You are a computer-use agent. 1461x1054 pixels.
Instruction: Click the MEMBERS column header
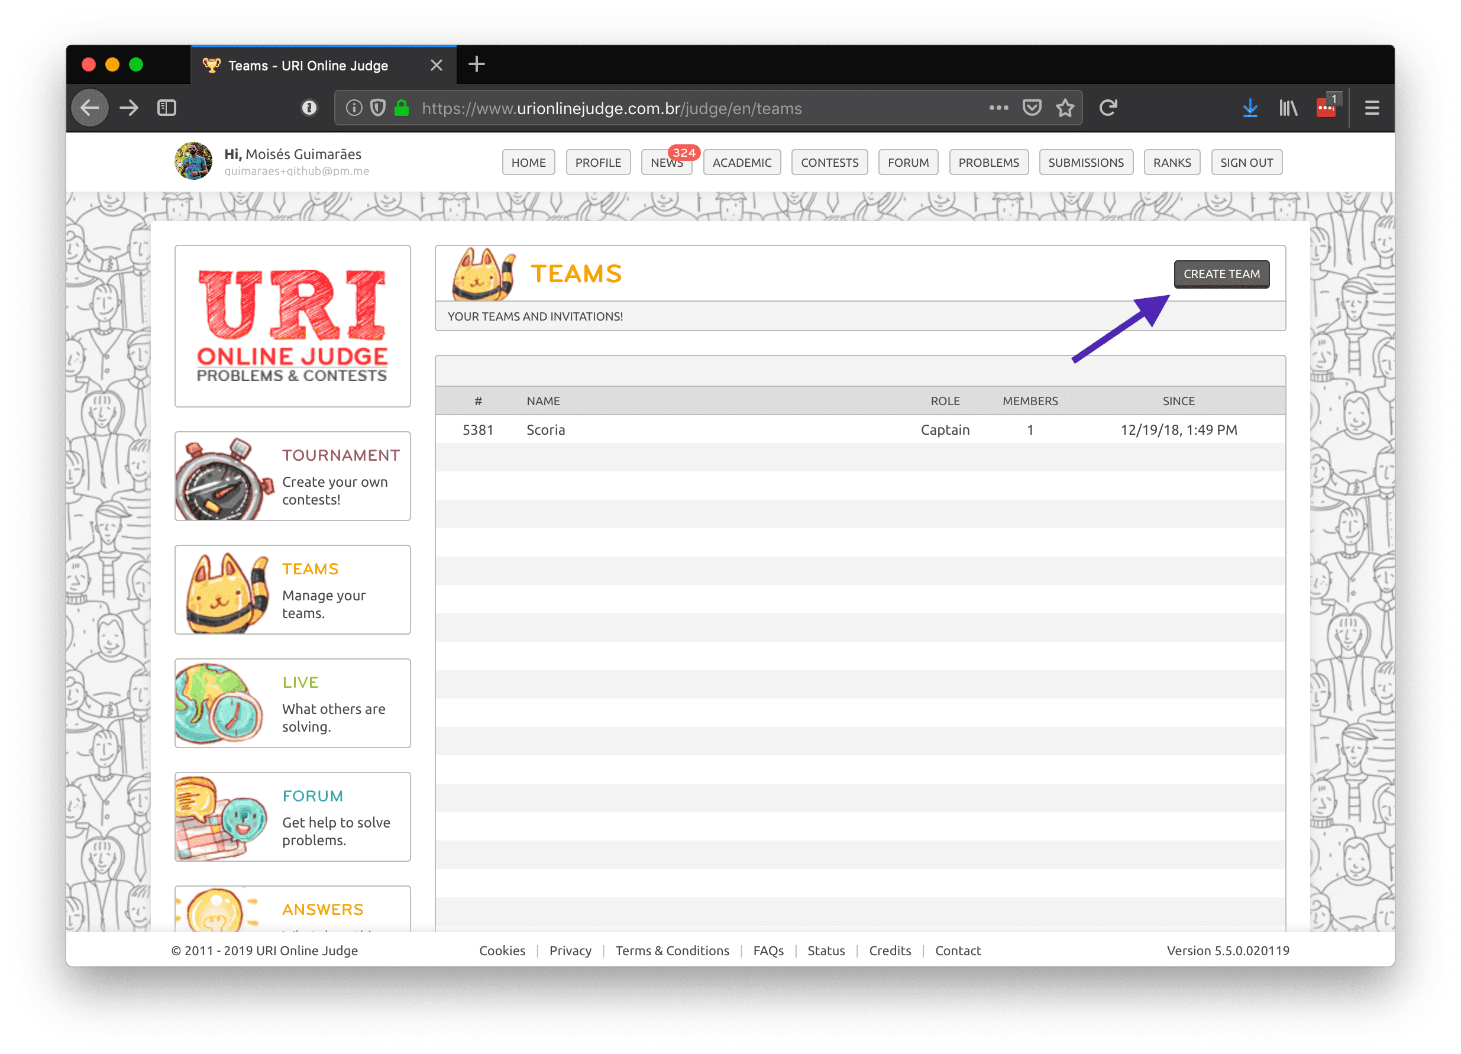(1030, 401)
